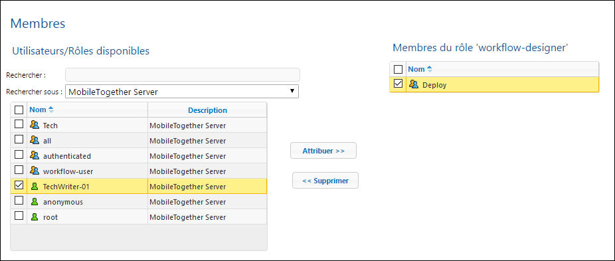Click the Description column header
615x261 pixels.
(x=207, y=110)
